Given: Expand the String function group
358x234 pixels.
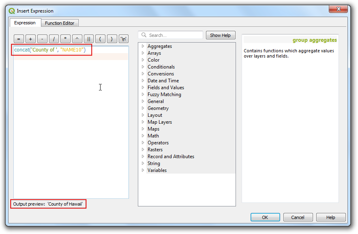Looking at the screenshot, I should pos(143,163).
